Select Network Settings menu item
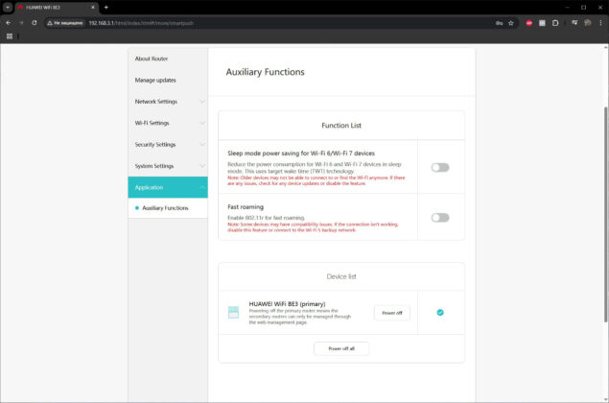 [168, 102]
